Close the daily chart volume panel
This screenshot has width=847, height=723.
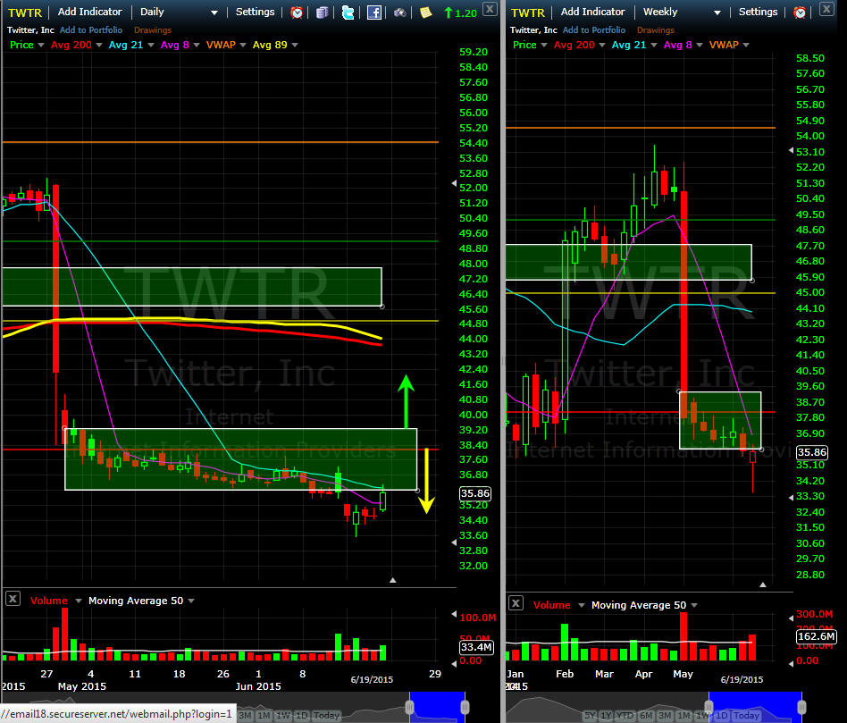click(13, 601)
